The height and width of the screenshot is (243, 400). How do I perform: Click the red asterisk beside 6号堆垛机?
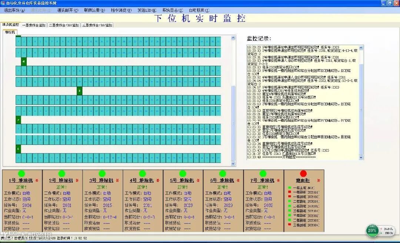click(238, 180)
